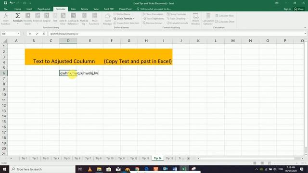Open the Tip 15 sheet tab
The image size is (308, 173).
pyautogui.click(x=170, y=158)
